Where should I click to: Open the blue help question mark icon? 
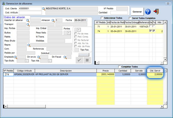tap(148, 12)
